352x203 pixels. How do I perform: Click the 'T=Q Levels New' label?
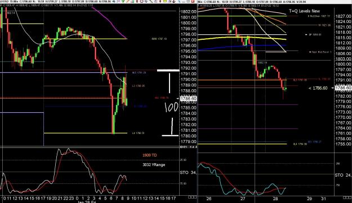(x=304, y=11)
